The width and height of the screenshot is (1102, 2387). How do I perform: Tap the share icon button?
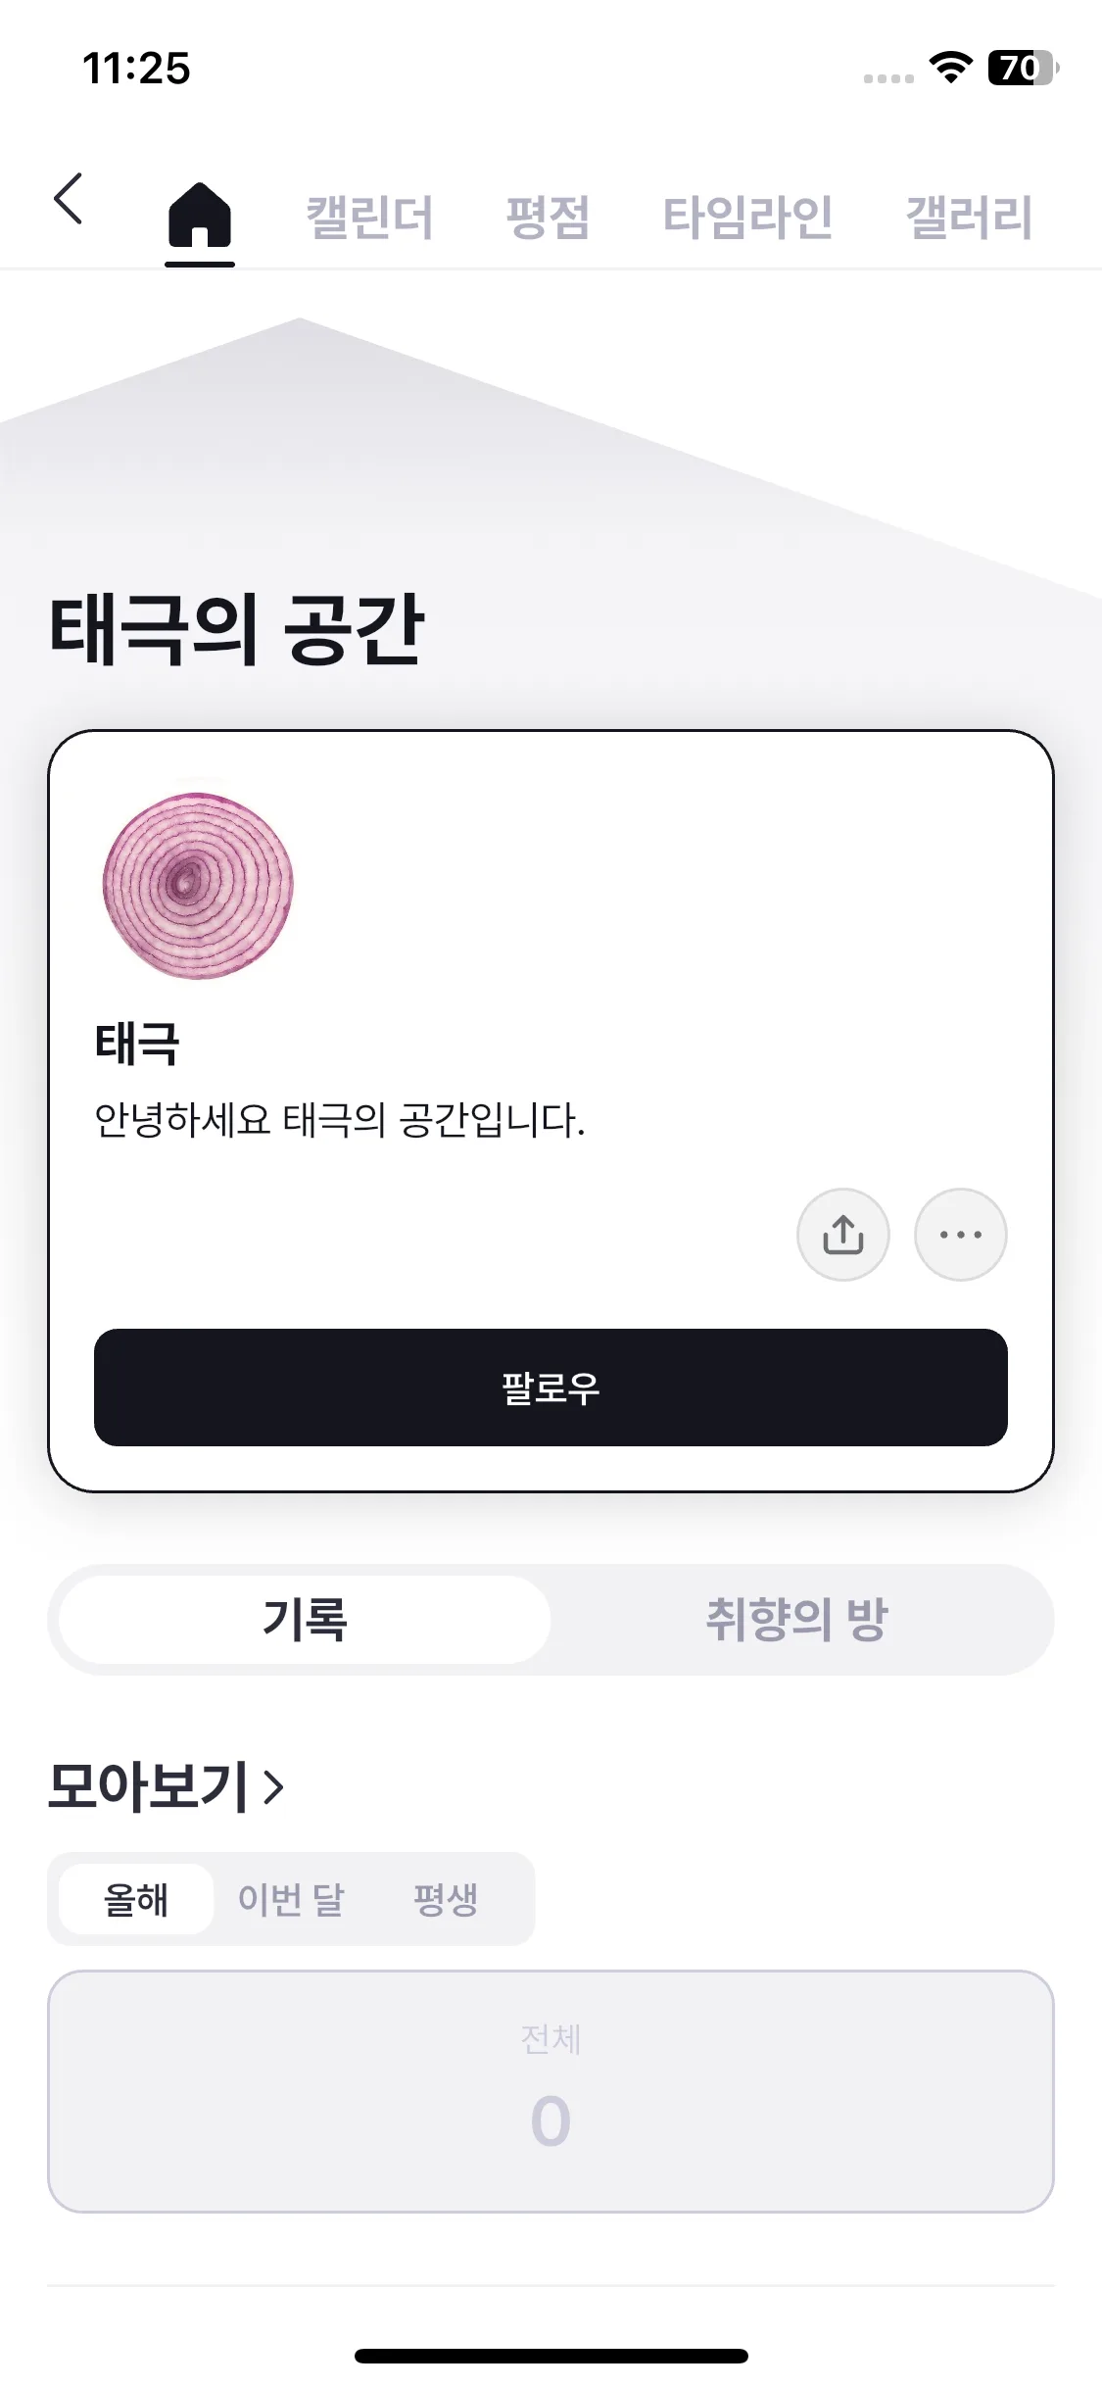point(842,1235)
